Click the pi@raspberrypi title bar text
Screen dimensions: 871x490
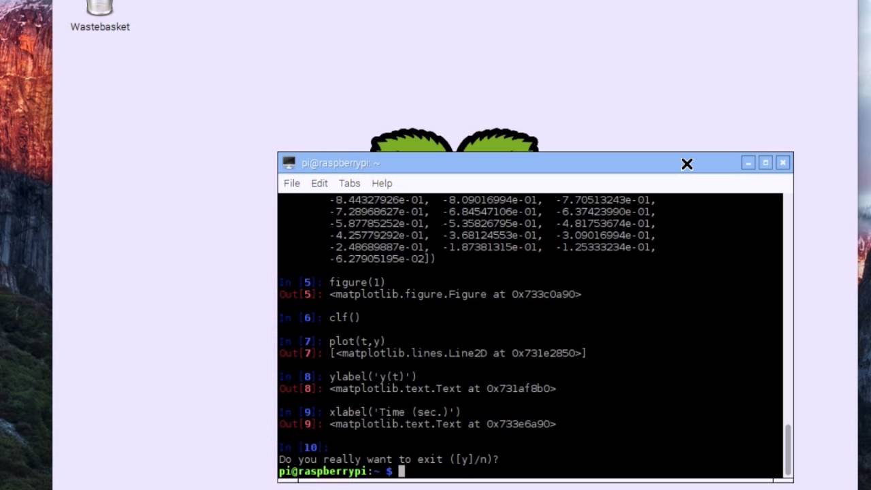coord(340,163)
